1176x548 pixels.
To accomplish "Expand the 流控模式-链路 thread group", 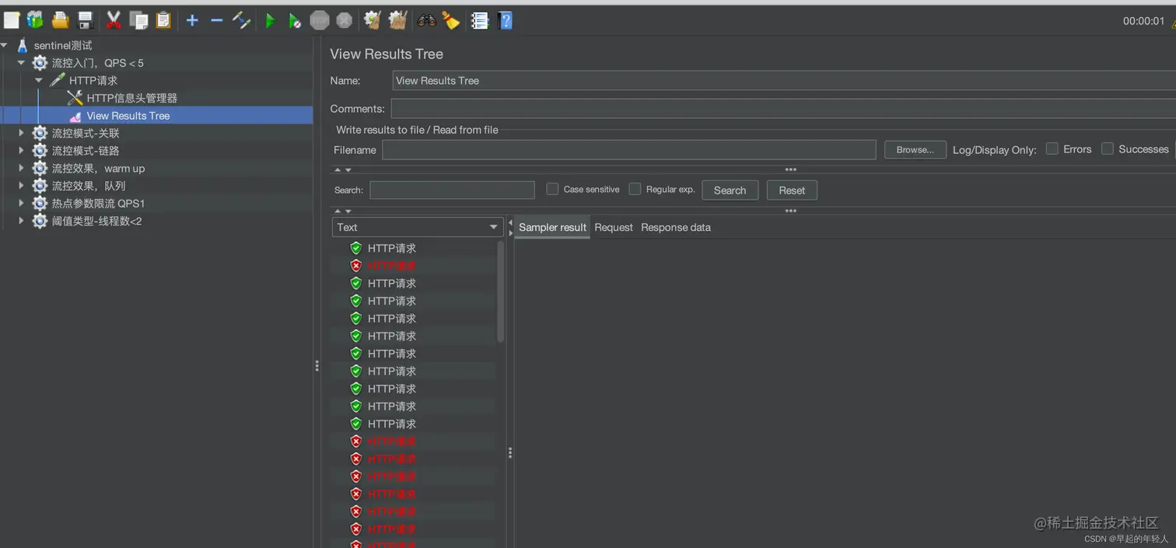I will coord(22,151).
